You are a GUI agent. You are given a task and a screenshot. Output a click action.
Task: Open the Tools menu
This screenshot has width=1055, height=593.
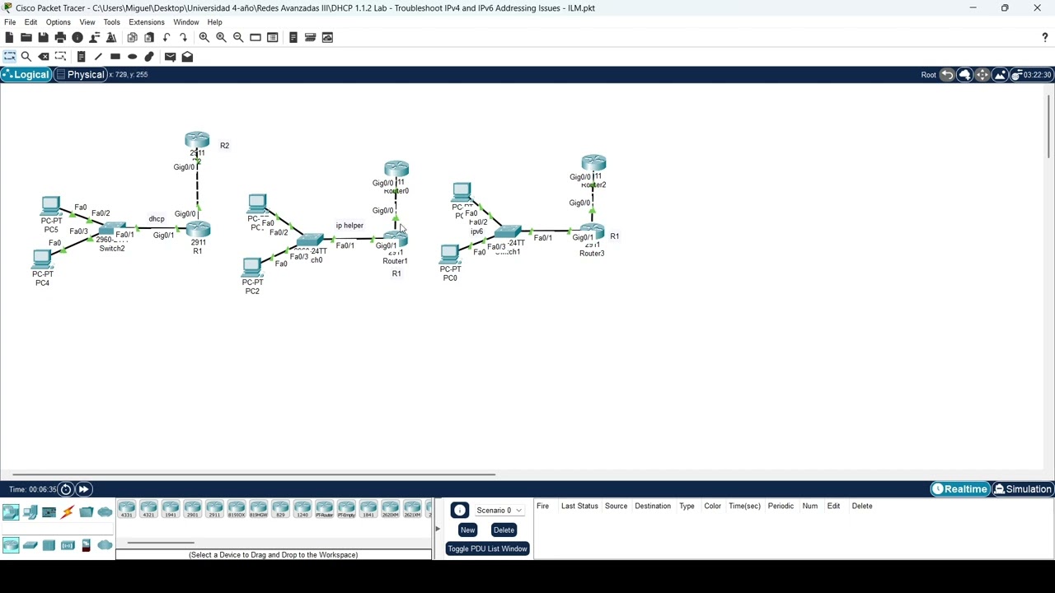(111, 22)
